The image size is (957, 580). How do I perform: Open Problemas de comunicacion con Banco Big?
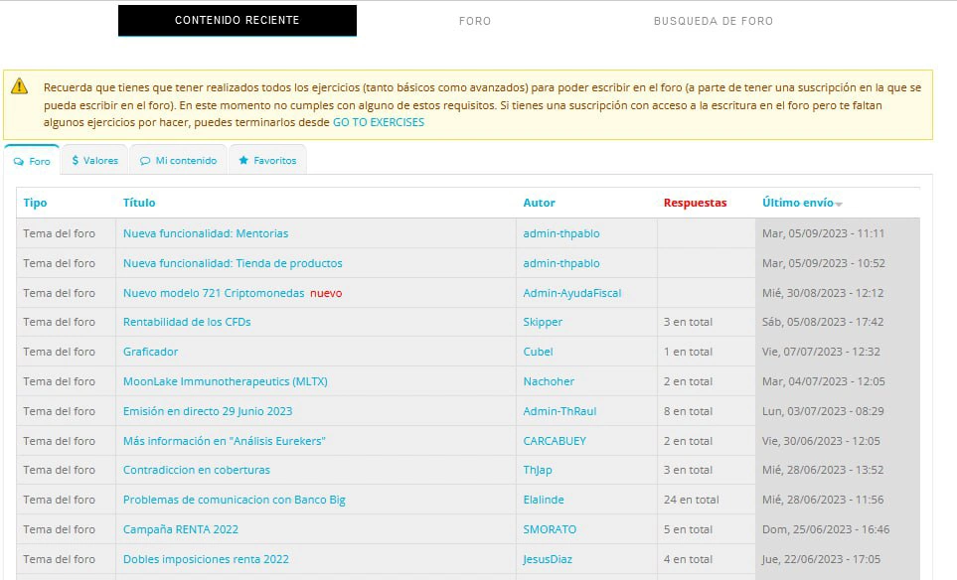click(234, 500)
